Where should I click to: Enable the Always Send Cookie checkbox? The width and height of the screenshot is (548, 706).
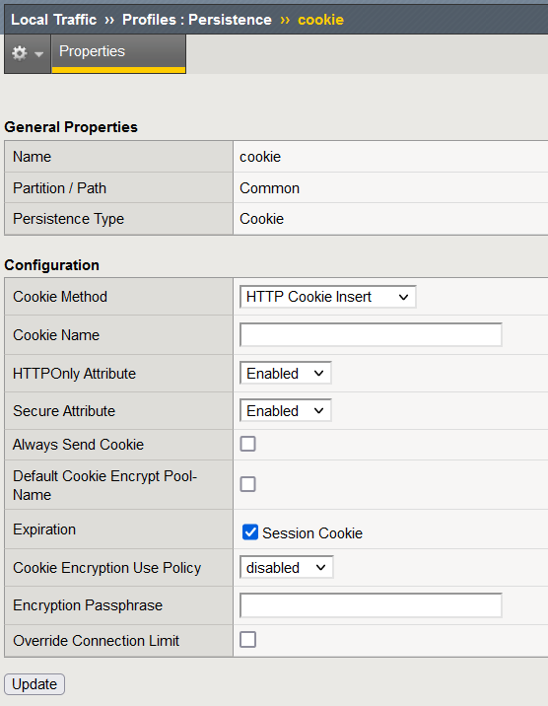[248, 444]
